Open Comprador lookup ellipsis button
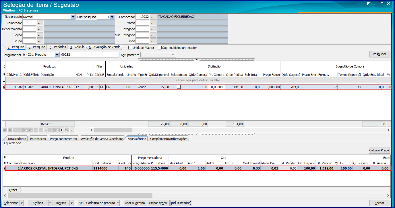This screenshot has width=395, height=208. point(40,23)
